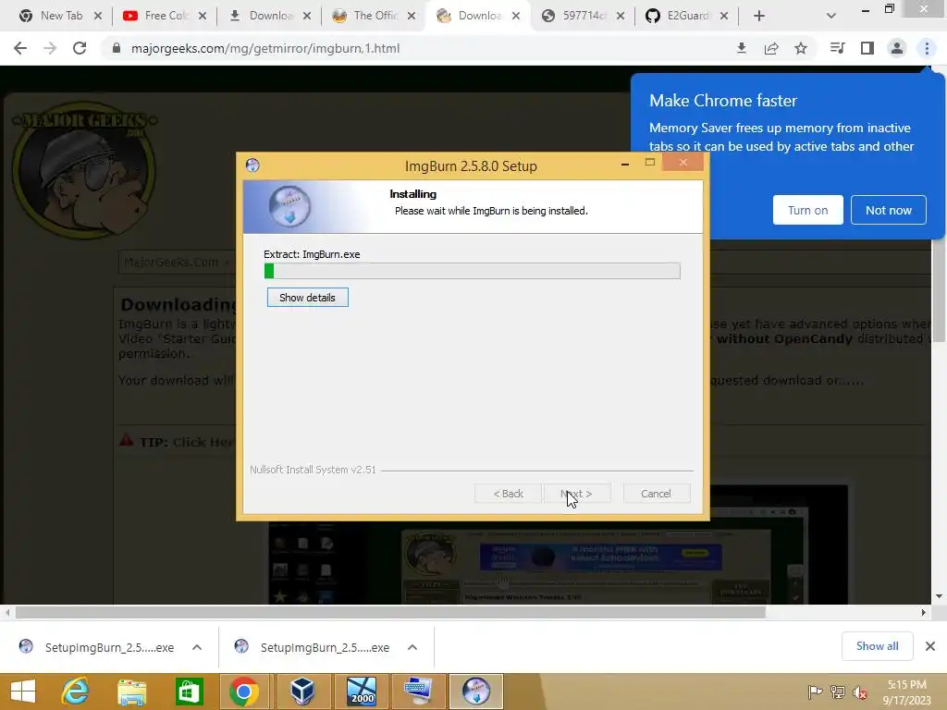Open Action Center flag icon
The width and height of the screenshot is (947, 710).
point(815,692)
